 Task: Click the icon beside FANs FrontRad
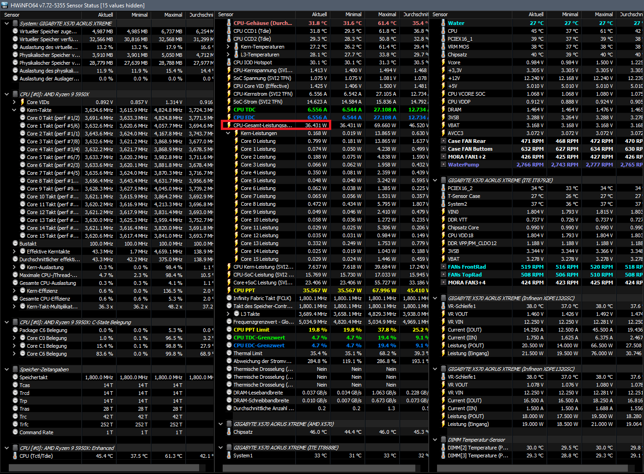click(x=444, y=267)
